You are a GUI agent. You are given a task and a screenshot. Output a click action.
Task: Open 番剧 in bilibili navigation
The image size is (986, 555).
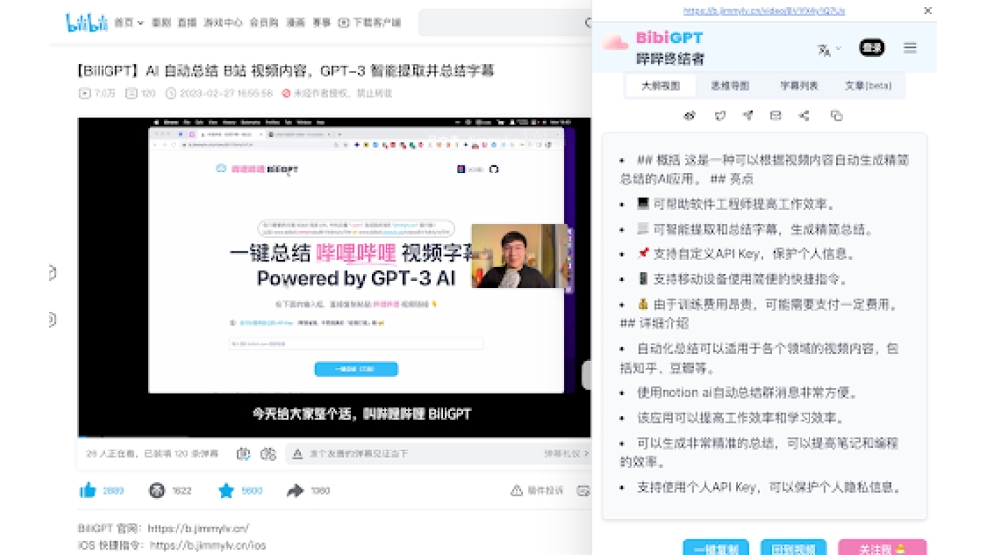161,23
